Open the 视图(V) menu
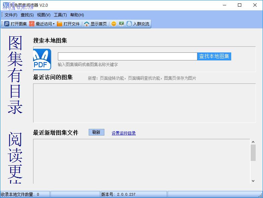Viewport: 263px width, 198px height. click(43, 15)
